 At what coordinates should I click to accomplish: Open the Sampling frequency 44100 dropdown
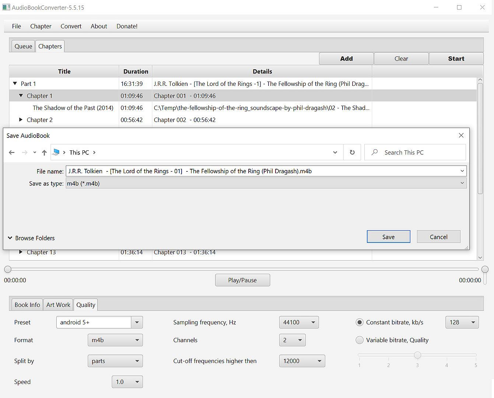point(313,322)
